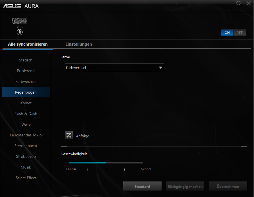Click the ASUS AURA logo
The image size is (254, 197).
coord(21,6)
